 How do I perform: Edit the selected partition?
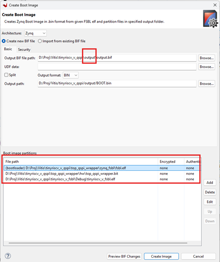click(x=210, y=202)
